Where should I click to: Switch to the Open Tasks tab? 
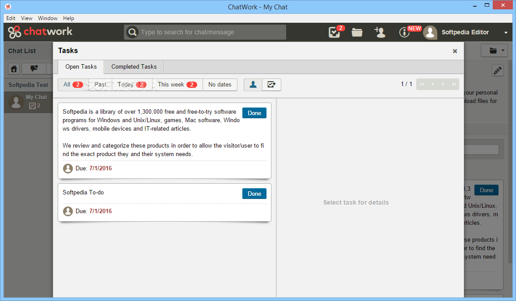pyautogui.click(x=81, y=66)
